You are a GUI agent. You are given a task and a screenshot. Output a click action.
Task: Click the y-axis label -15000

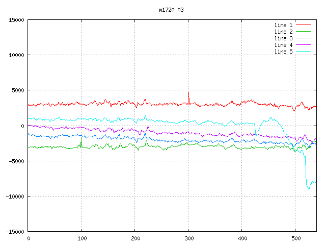pos(14,231)
